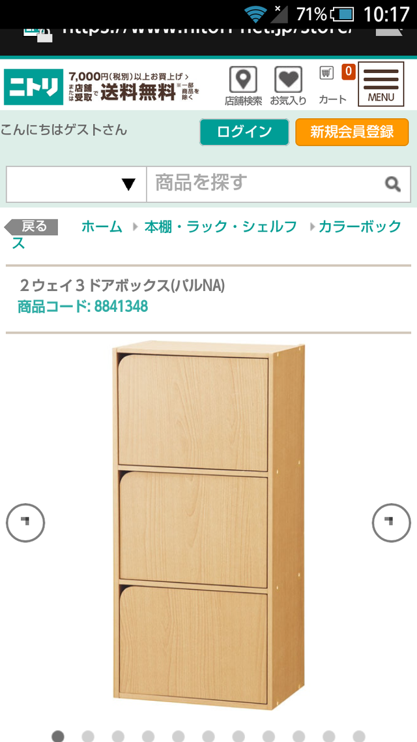The width and height of the screenshot is (417, 742).
Task: Select the third image pagination dot
Action: point(118,736)
